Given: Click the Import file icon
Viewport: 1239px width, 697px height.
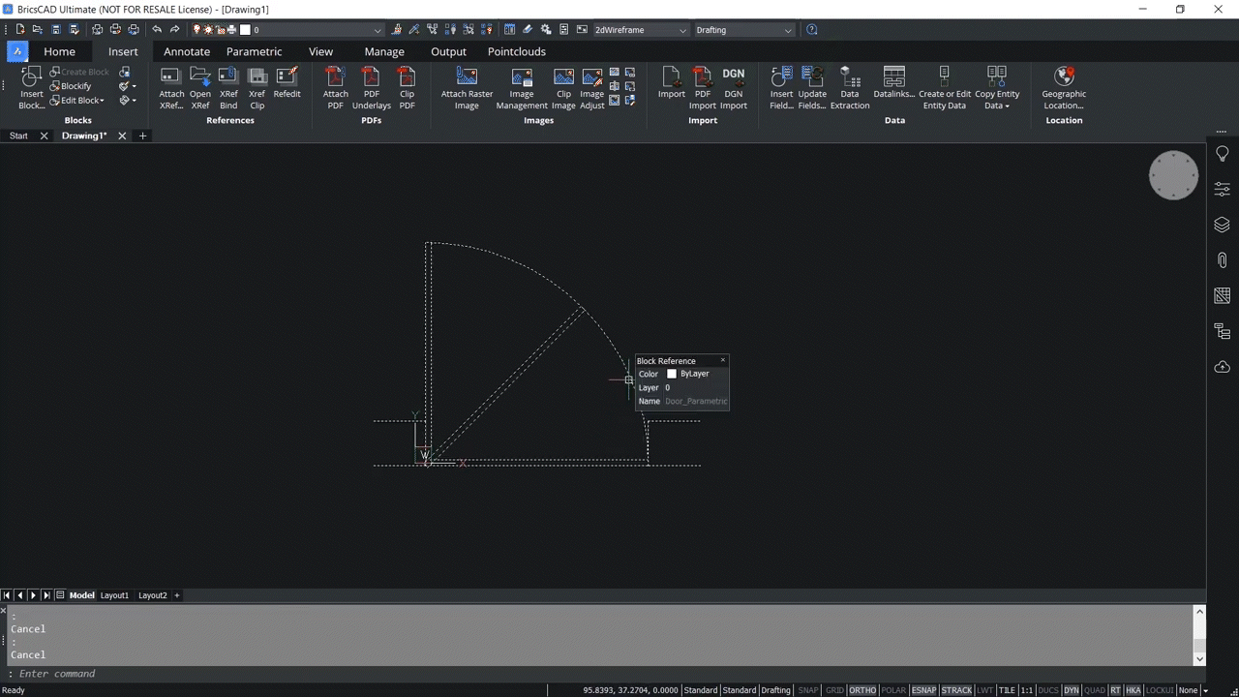Looking at the screenshot, I should 671,83.
